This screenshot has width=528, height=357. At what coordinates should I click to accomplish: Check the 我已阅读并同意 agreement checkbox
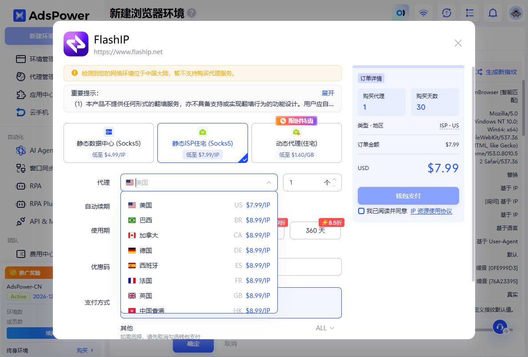361,211
